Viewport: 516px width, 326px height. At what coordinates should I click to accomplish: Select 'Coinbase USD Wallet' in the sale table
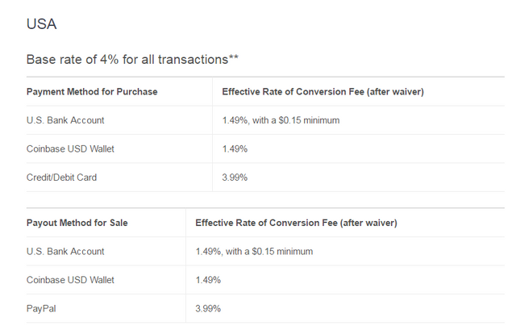point(70,280)
